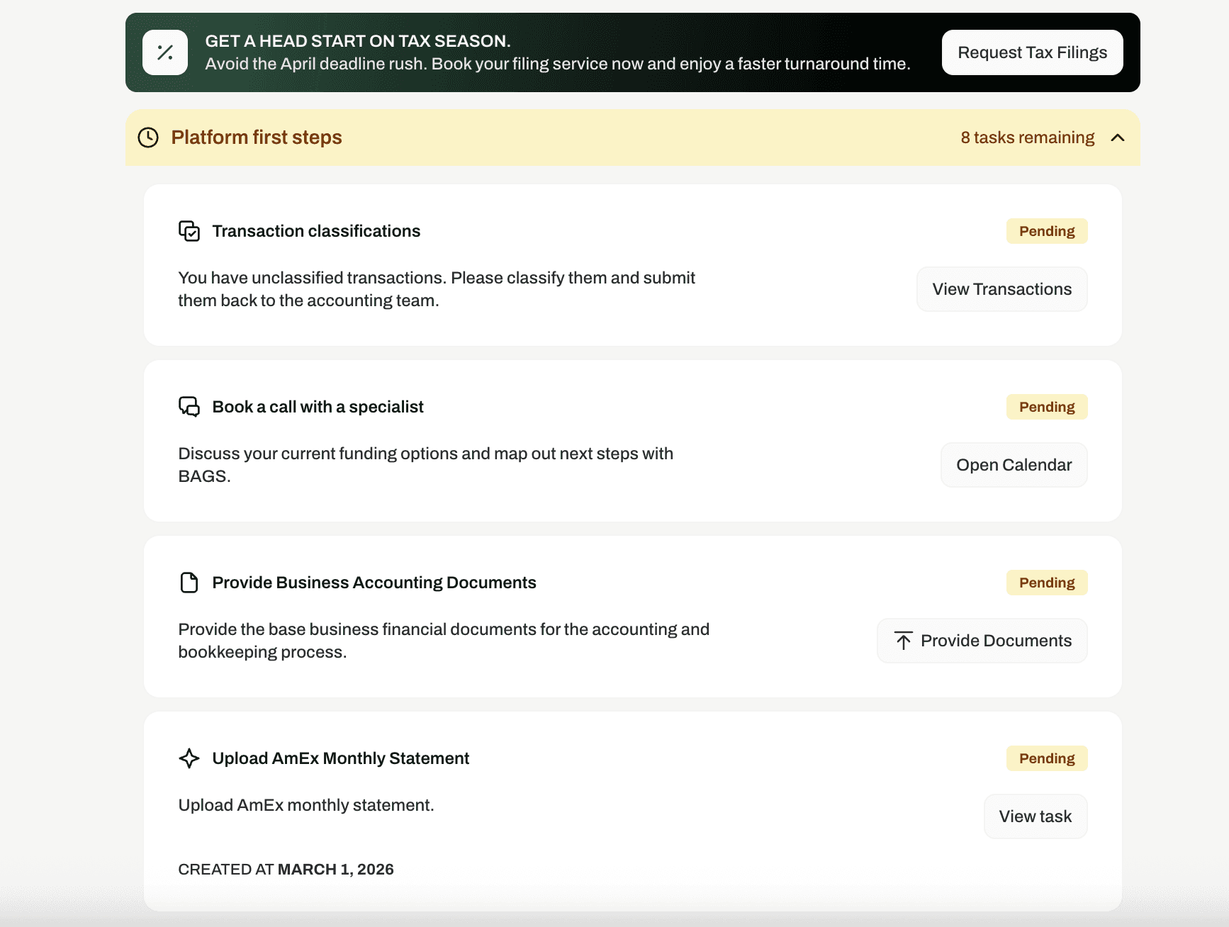Click Request Tax Filings button

coord(1033,52)
